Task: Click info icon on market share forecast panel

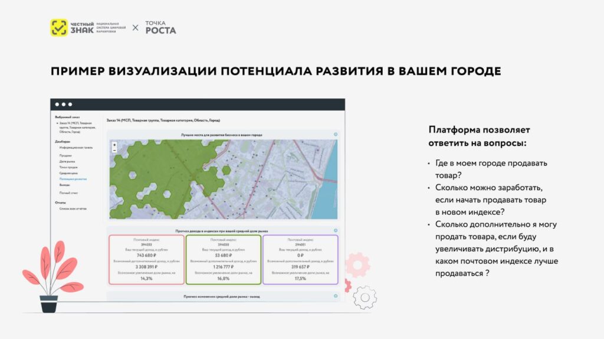Action: (335, 297)
